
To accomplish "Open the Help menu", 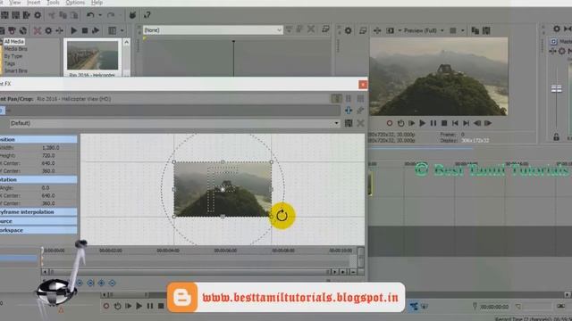I will (97, 3).
